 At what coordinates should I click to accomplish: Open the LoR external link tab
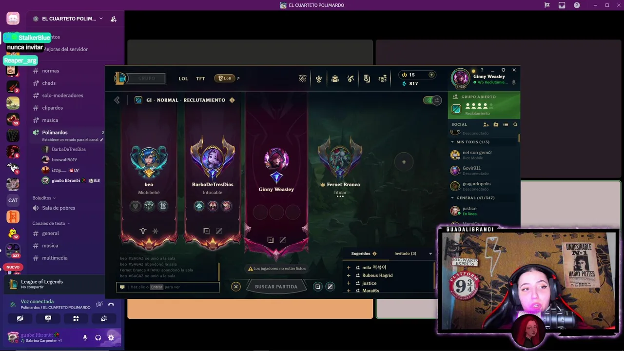[x=227, y=78]
